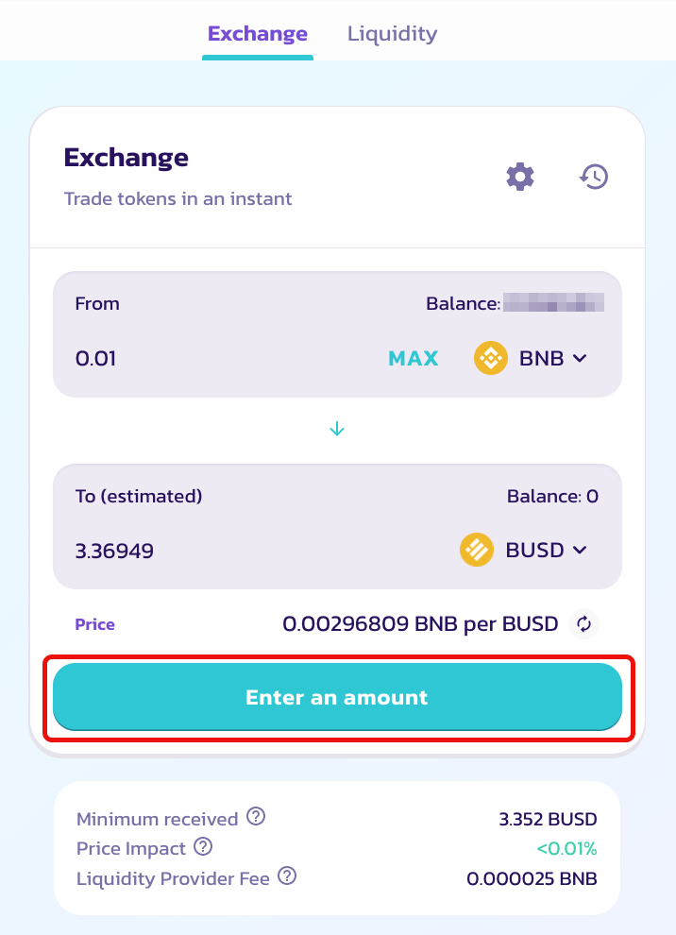Viewport: 676px width, 935px height.
Task: Click the BNB token logo
Action: (491, 358)
